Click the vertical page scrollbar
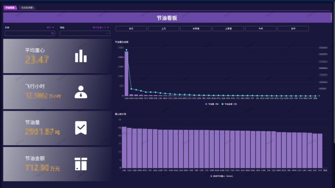This screenshot has width=335, height=188. pos(334,73)
